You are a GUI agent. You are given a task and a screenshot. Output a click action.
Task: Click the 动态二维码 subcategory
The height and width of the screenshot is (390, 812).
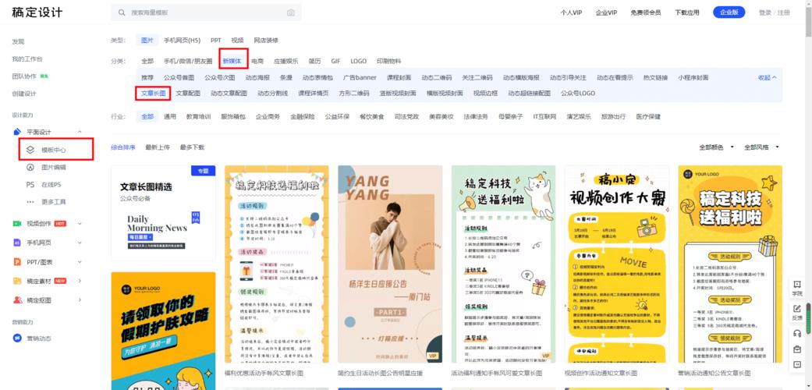pos(437,78)
